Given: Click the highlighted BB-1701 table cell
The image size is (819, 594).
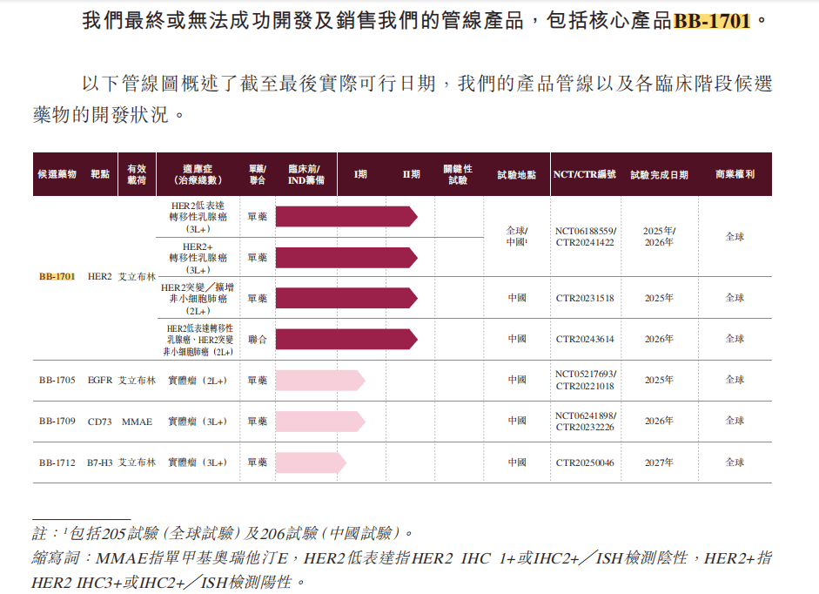Looking at the screenshot, I should click(x=57, y=276).
